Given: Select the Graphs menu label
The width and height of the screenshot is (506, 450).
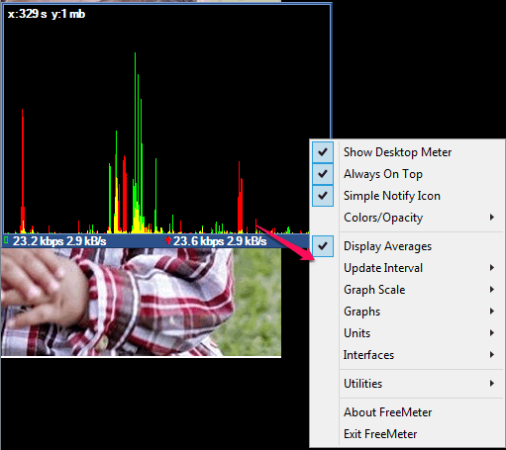Looking at the screenshot, I should pyautogui.click(x=361, y=312).
